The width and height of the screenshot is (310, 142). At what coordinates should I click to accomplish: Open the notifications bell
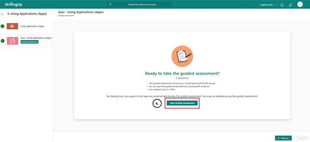pyautogui.click(x=282, y=5)
